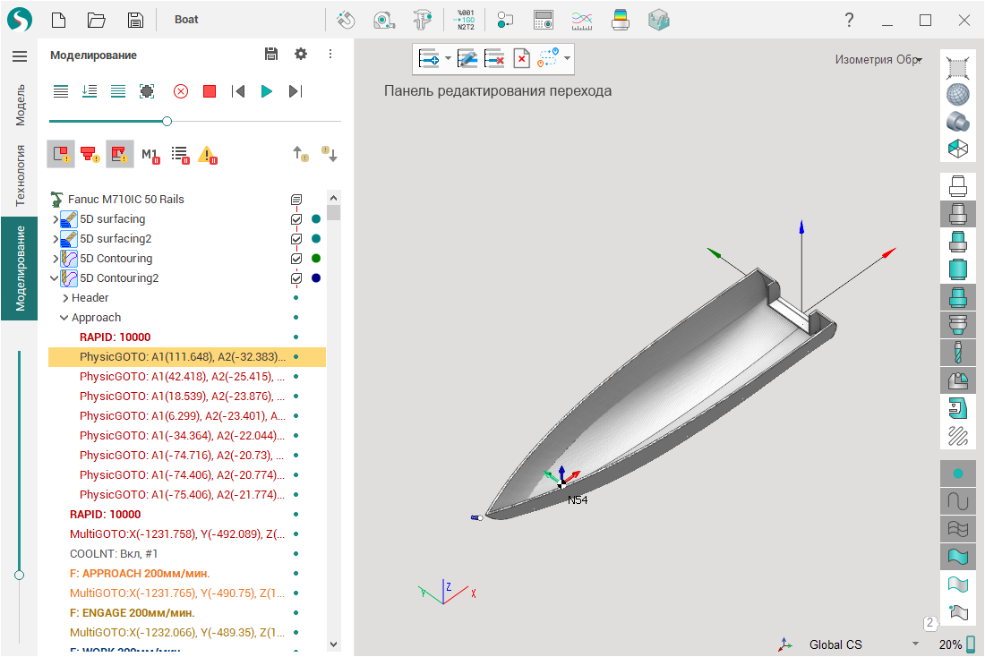Switch to the Модель tab
Screen dimensions: 985x657
pyautogui.click(x=19, y=105)
